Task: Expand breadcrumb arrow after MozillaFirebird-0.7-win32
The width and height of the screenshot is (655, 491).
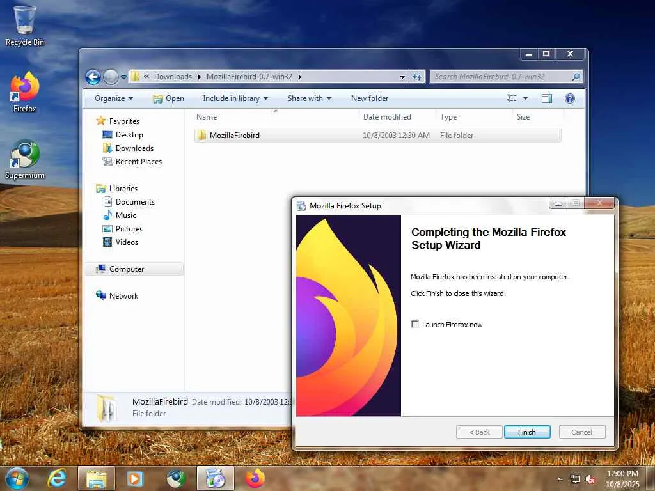Action: pyautogui.click(x=300, y=77)
